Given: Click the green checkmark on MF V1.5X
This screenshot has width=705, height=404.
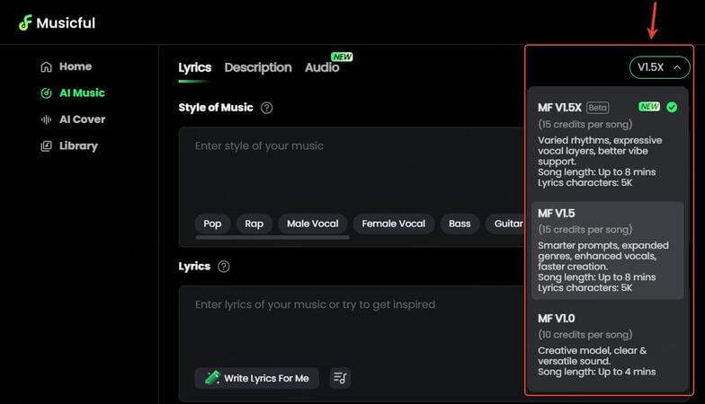Looking at the screenshot, I should tap(673, 108).
